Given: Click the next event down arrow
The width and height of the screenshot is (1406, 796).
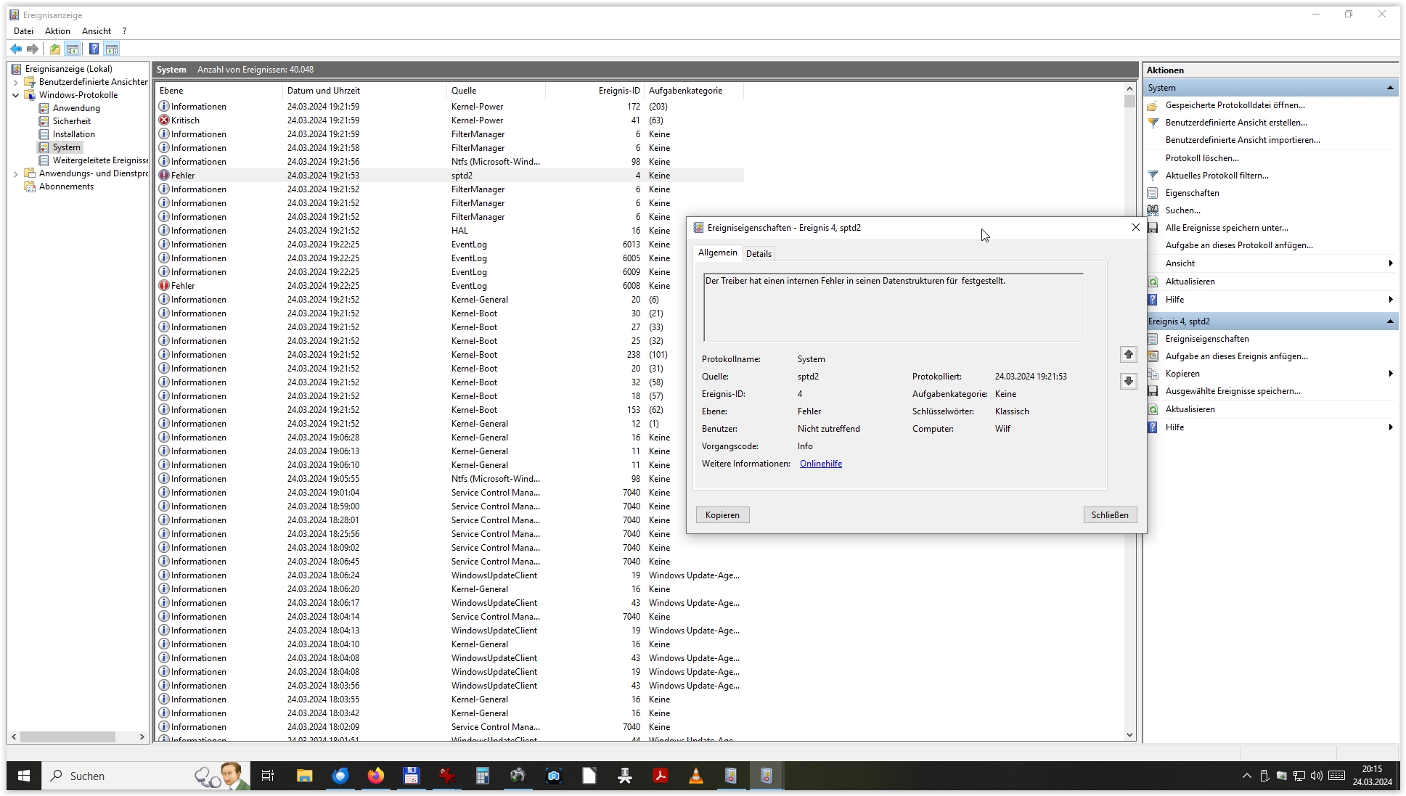Looking at the screenshot, I should 1128,381.
